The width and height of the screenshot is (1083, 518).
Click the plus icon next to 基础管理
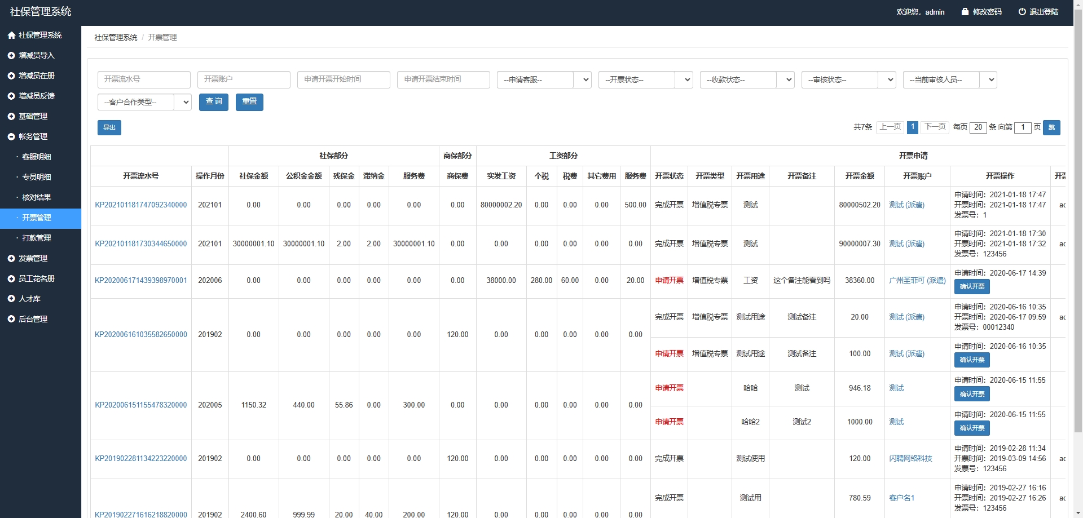tap(11, 117)
